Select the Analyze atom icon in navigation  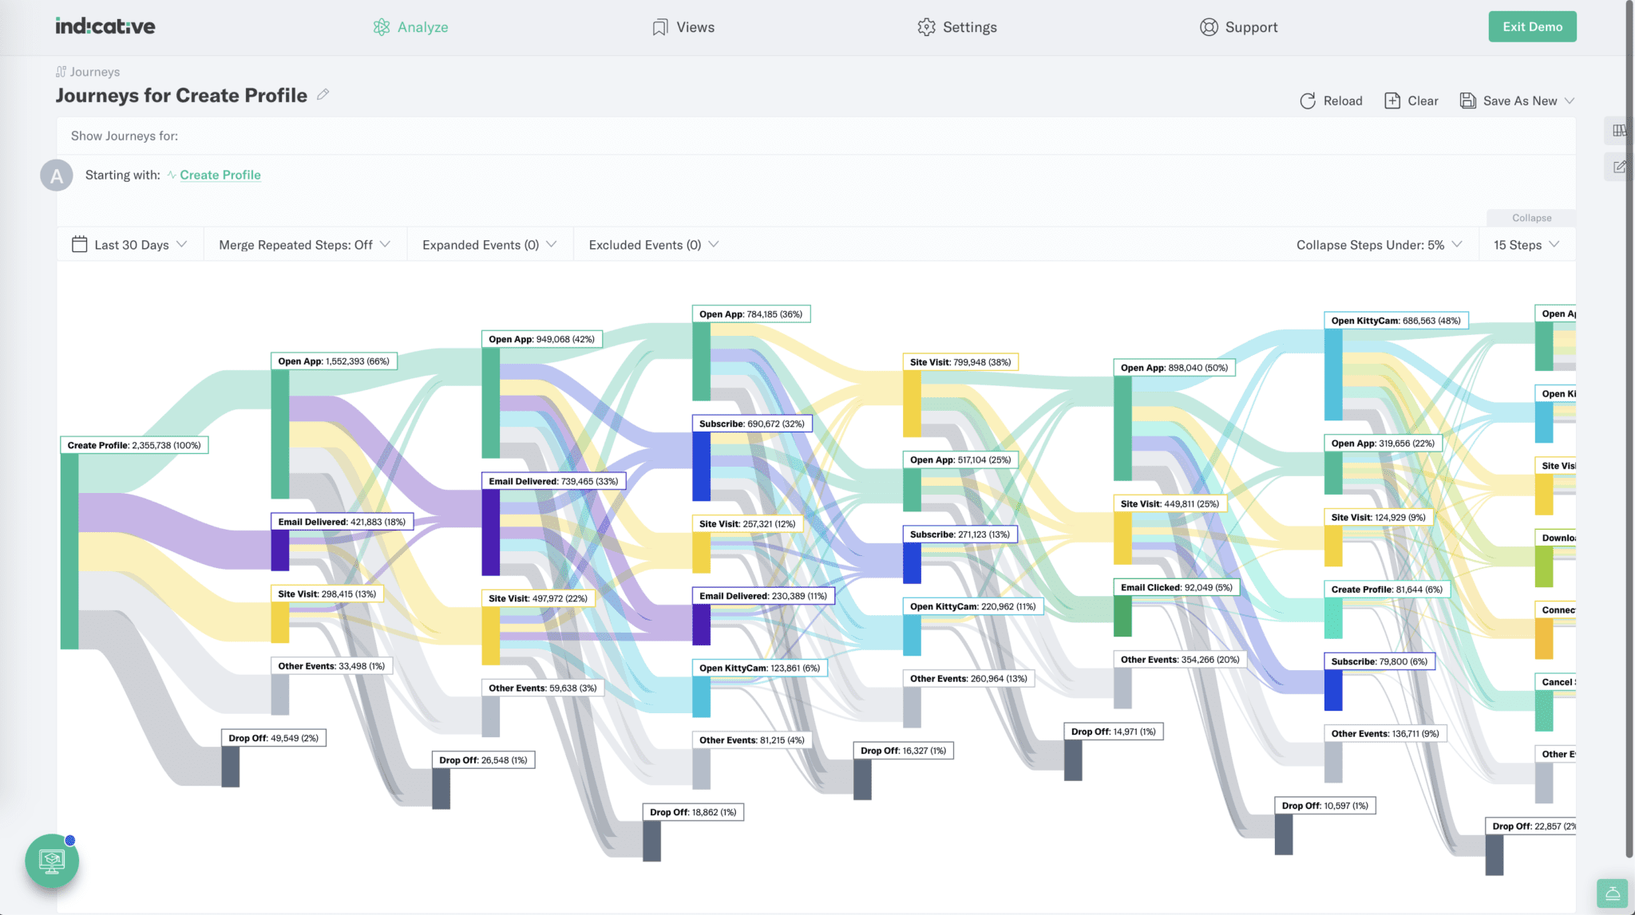point(382,26)
